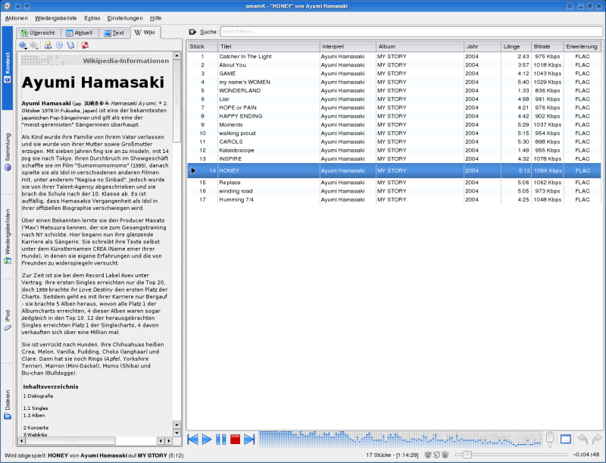The image size is (606, 463).
Task: Select the track 'Humming 7/4'
Action: (394, 199)
